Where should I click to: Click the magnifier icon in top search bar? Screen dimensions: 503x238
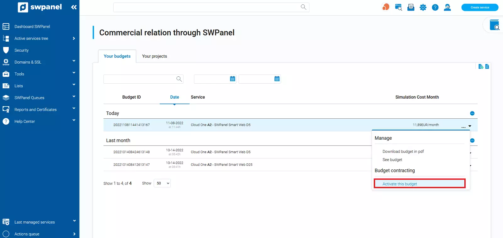[x=303, y=7]
